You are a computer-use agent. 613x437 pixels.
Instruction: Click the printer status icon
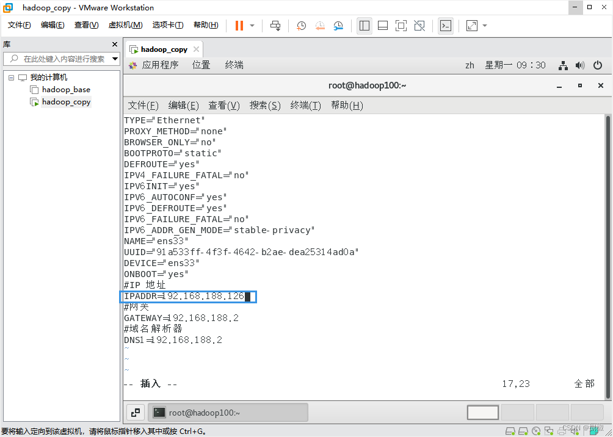click(x=561, y=430)
